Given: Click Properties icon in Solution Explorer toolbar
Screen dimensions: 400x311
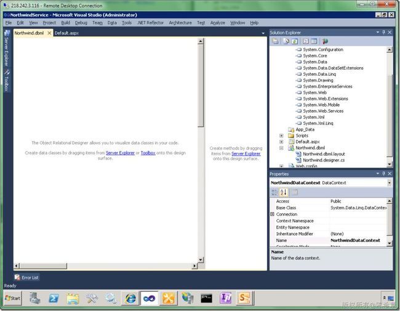Looking at the screenshot, I should coord(275,41).
